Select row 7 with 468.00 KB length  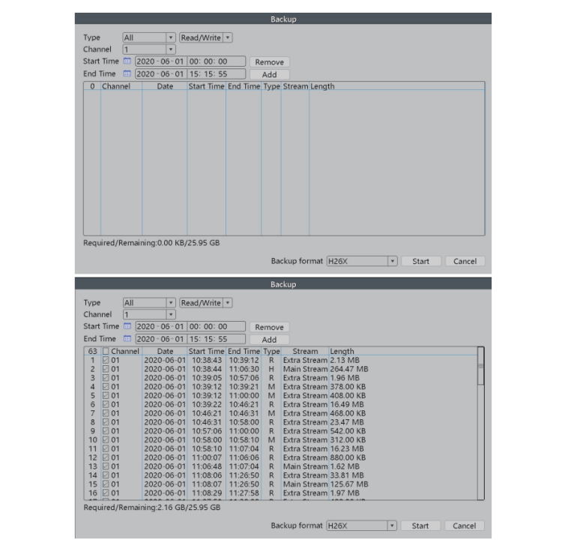(281, 413)
